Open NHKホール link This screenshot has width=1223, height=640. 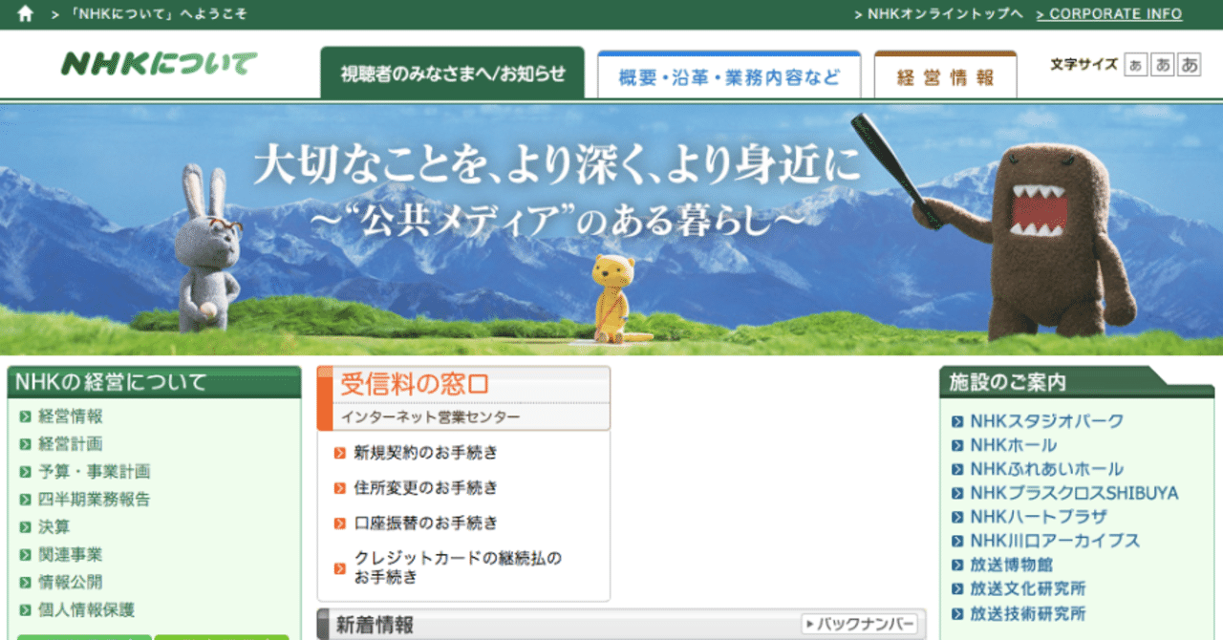pos(1014,445)
